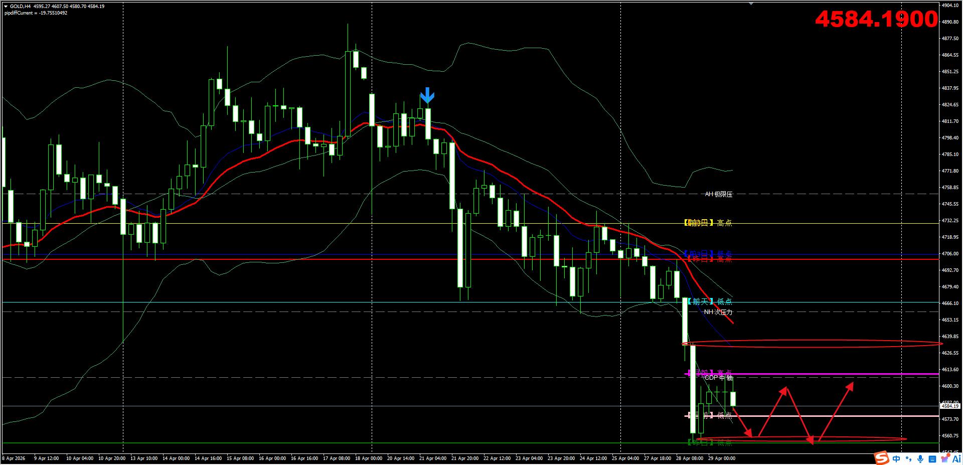The height and width of the screenshot is (465, 963).
Task: Expand the triangle next to GOLD,H4
Action: pyautogui.click(x=6, y=7)
